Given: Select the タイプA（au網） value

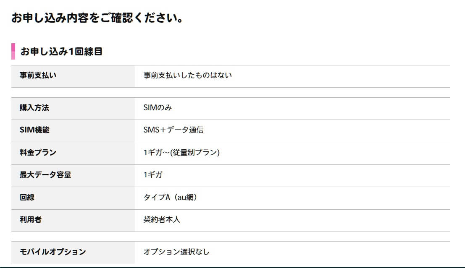Looking at the screenshot, I should [x=170, y=197].
